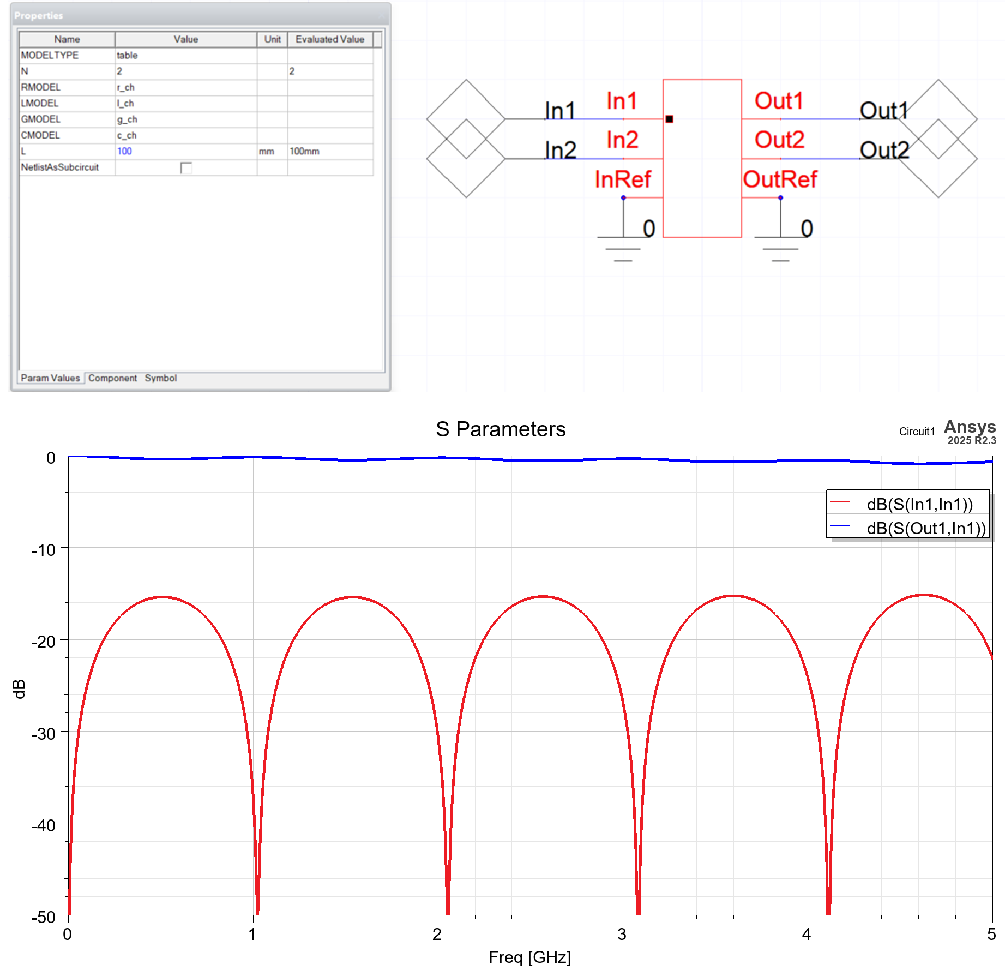
Task: Enable the NetlistAsSubcircuit checkbox
Action: pyautogui.click(x=185, y=169)
